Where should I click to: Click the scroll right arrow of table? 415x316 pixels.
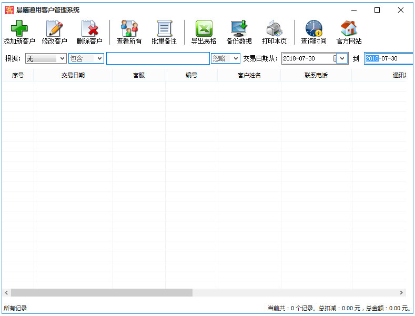click(401, 292)
